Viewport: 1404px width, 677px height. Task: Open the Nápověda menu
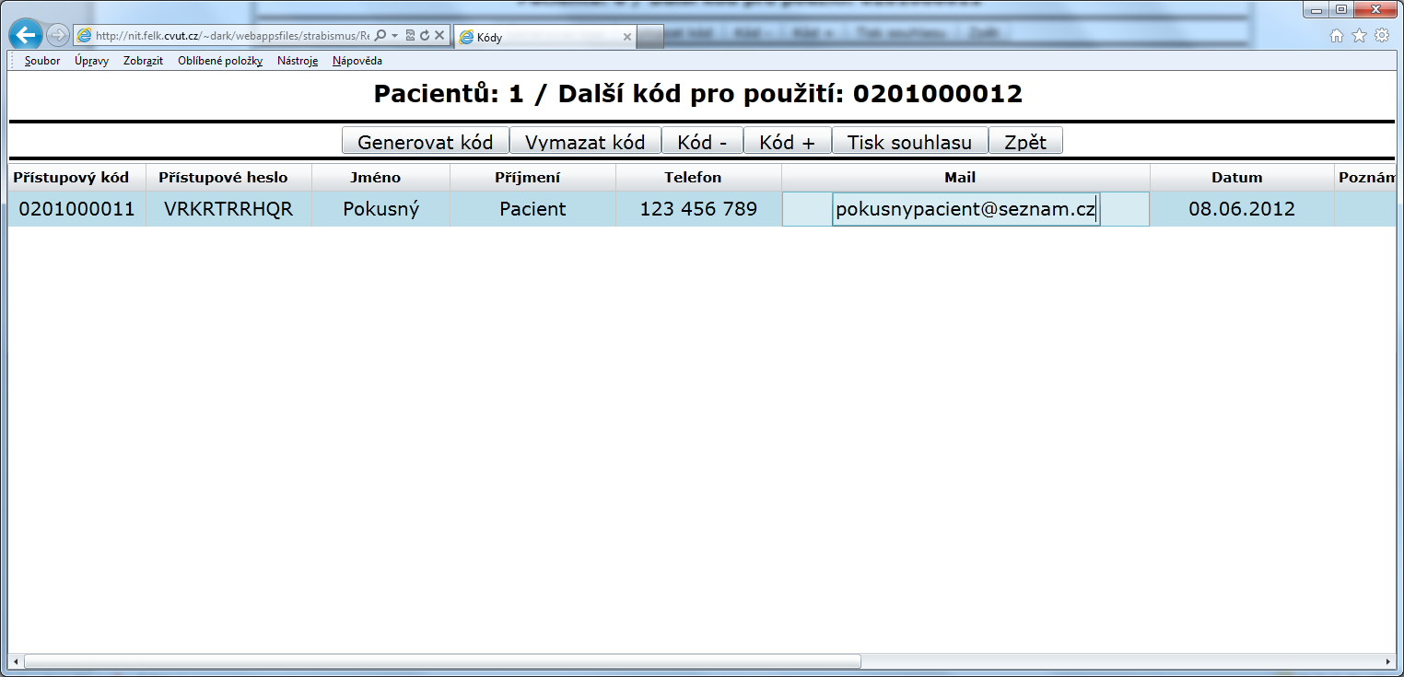357,61
